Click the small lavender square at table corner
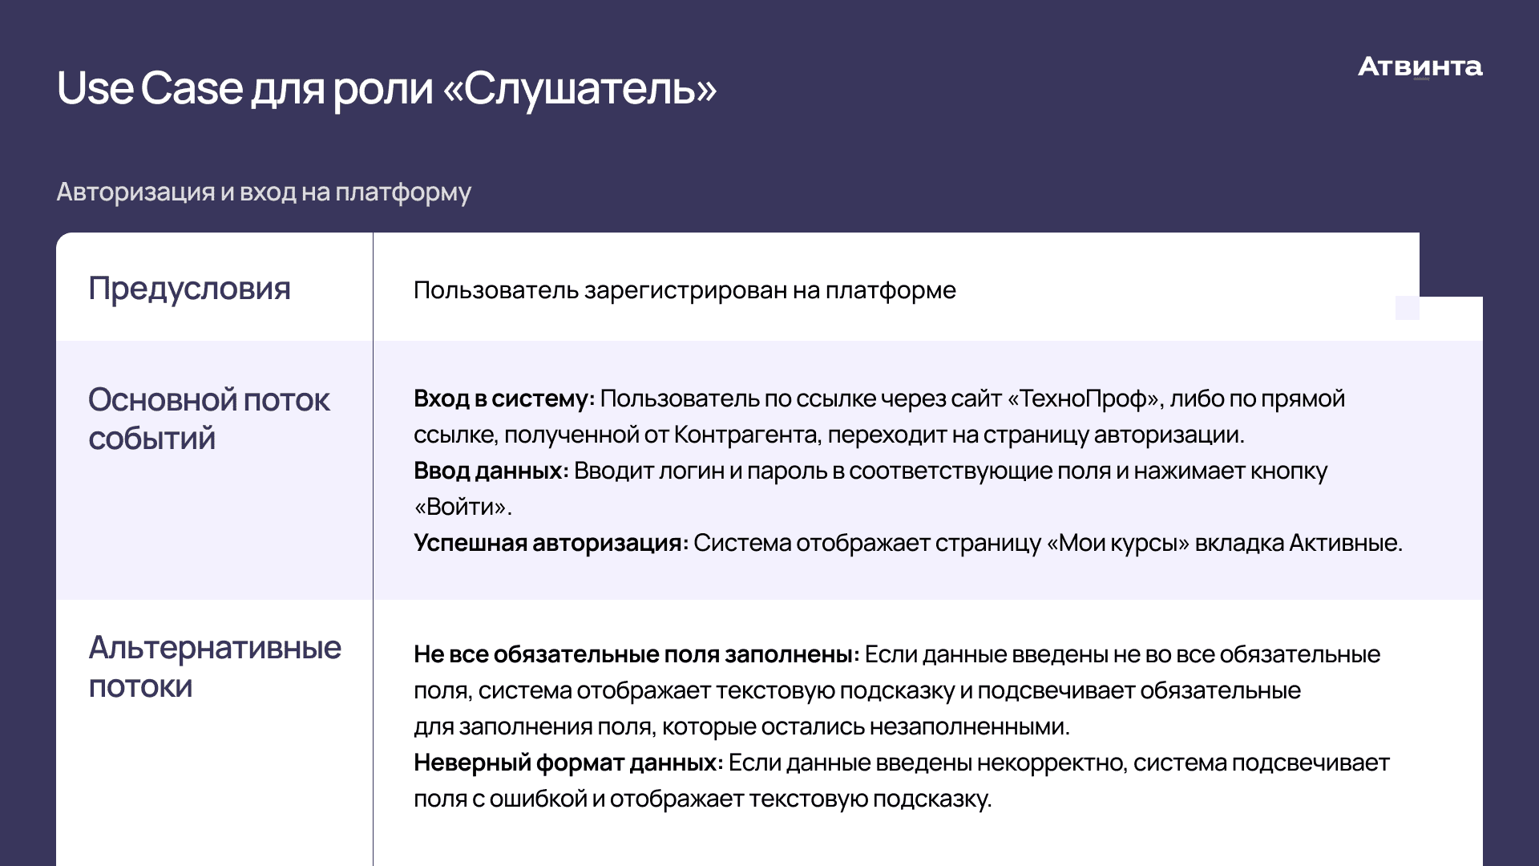This screenshot has width=1539, height=866. (x=1407, y=308)
